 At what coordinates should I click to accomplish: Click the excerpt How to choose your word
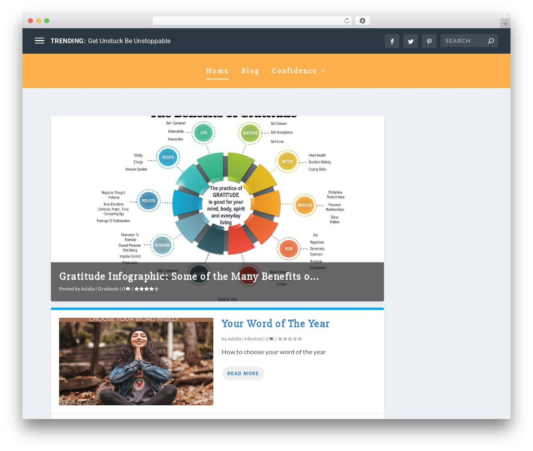[274, 352]
